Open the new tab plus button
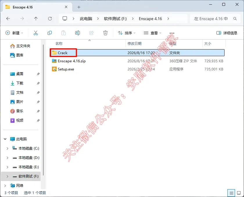This screenshot has width=244, height=197. [79, 7]
